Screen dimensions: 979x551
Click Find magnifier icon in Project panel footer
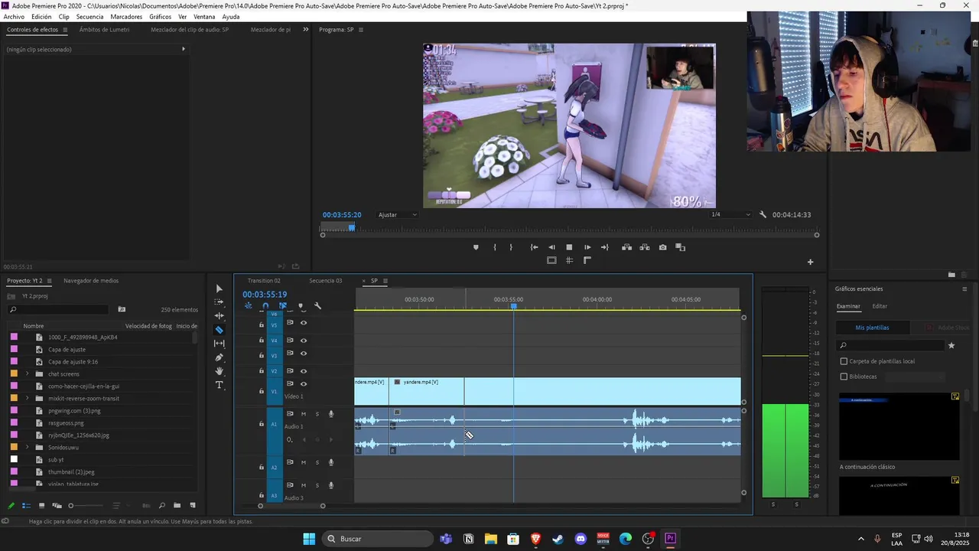[x=161, y=505]
